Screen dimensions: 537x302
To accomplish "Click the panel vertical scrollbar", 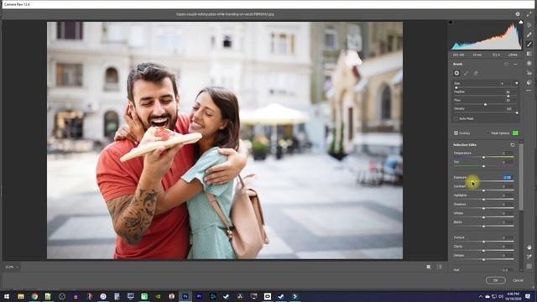I will pos(521,177).
